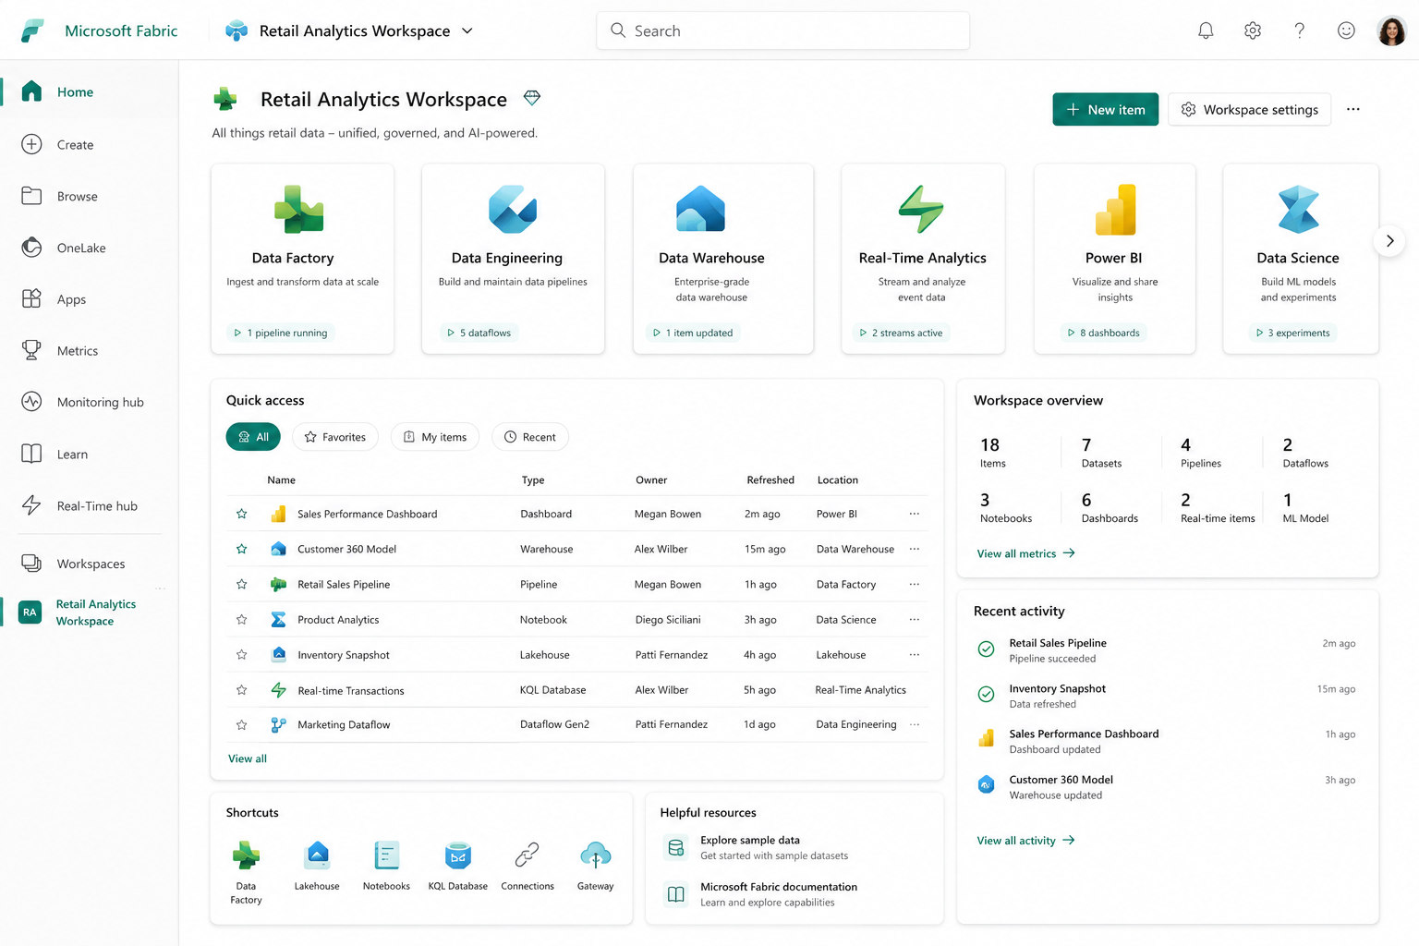Click the 8 dashboards chip
Viewport: 1419px width, 946px height.
click(1104, 333)
